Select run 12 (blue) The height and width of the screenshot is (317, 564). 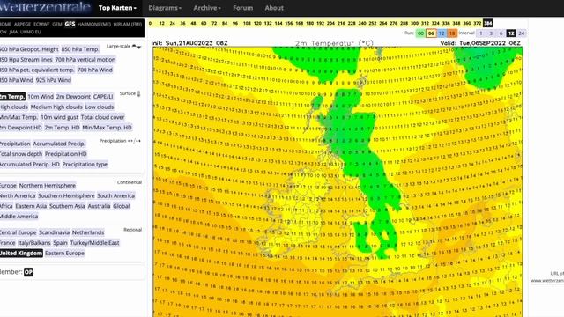tap(442, 33)
